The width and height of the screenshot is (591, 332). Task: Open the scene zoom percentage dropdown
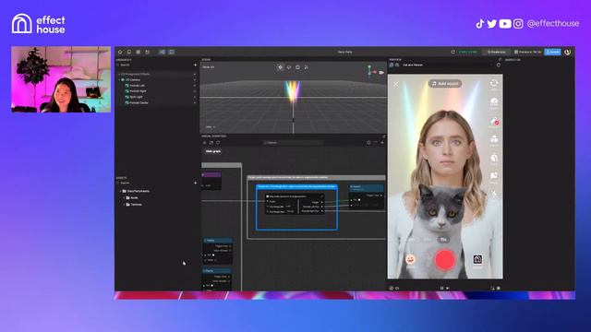(211, 127)
